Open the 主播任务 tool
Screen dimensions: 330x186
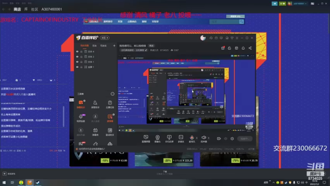click(x=110, y=104)
